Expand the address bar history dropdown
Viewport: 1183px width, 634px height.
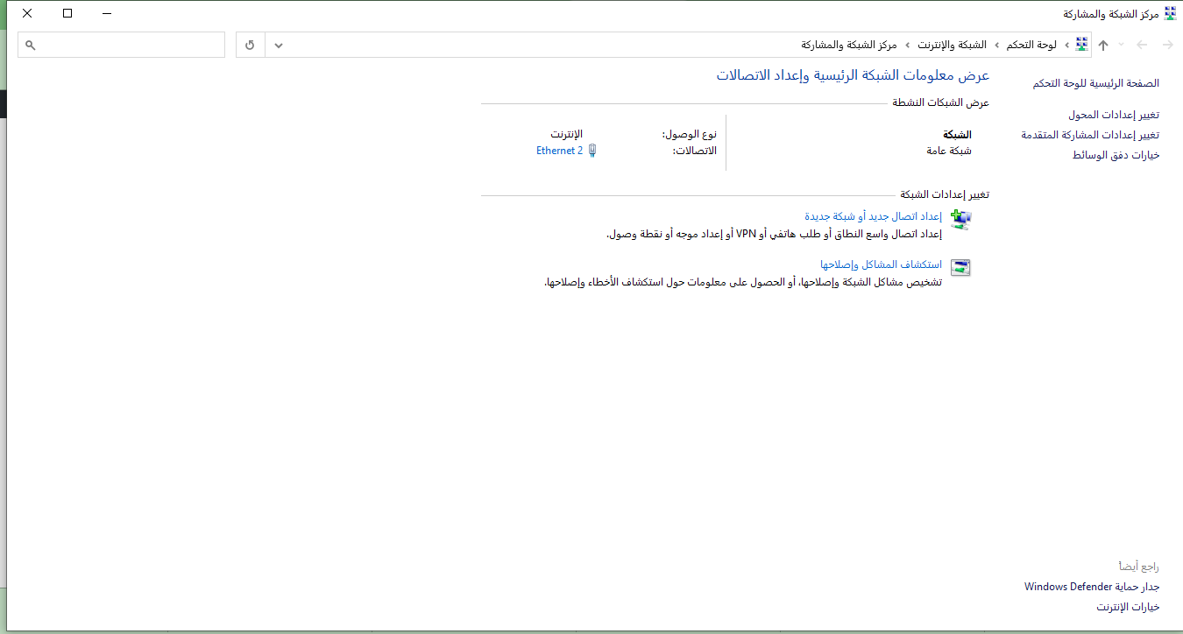click(279, 45)
